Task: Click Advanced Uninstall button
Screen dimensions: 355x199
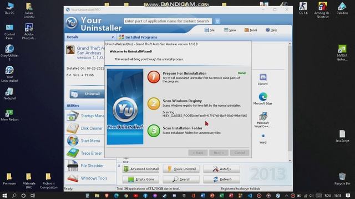Action: coord(140,169)
